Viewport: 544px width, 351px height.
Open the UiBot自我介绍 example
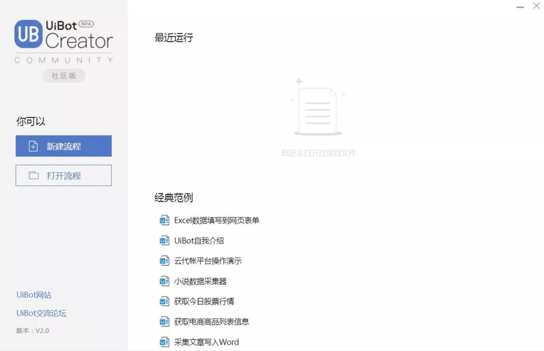[199, 240]
